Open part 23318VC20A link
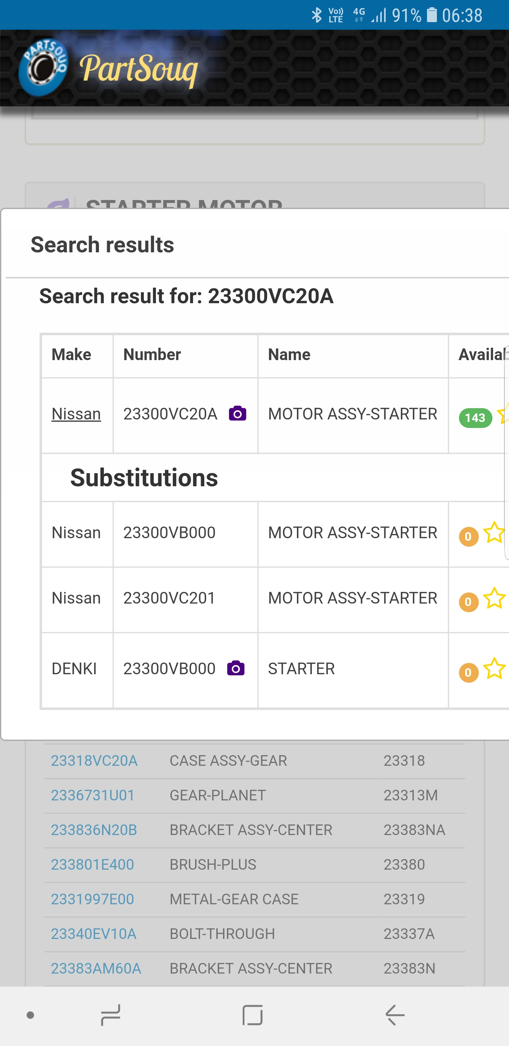509x1046 pixels. [x=94, y=760]
